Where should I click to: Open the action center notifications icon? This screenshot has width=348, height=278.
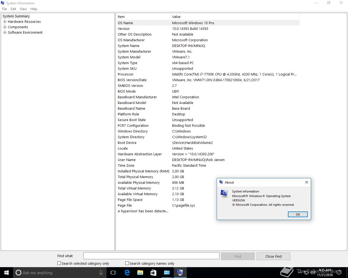click(x=339, y=273)
